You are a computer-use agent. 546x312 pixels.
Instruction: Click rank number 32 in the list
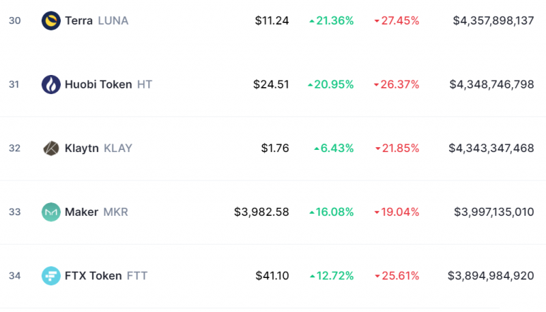(x=14, y=149)
